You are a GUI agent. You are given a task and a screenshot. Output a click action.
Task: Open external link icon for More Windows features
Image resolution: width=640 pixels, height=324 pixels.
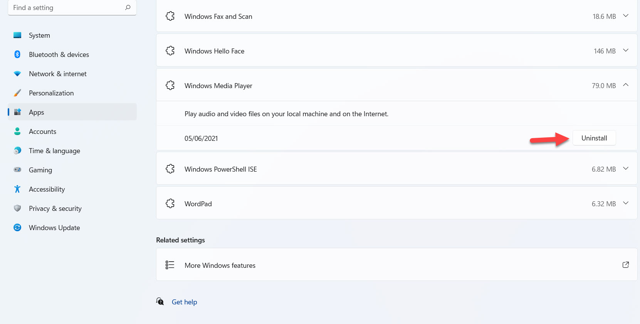[626, 265]
